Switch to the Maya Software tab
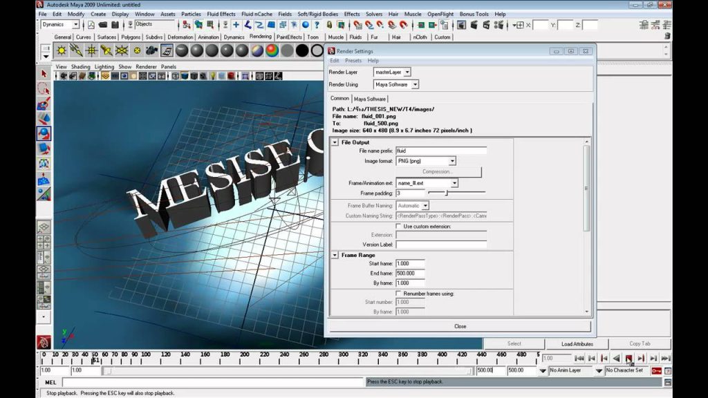The image size is (708, 398). 370,99
